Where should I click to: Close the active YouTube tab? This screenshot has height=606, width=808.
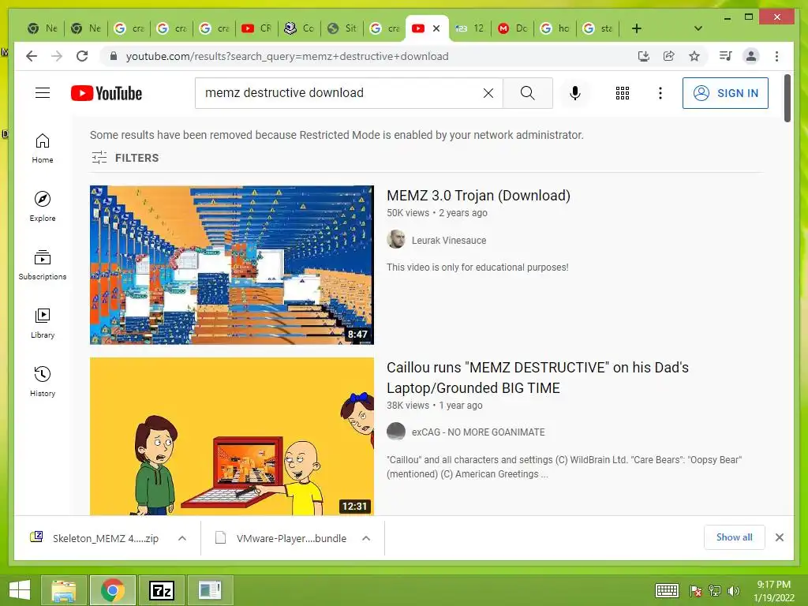436,28
